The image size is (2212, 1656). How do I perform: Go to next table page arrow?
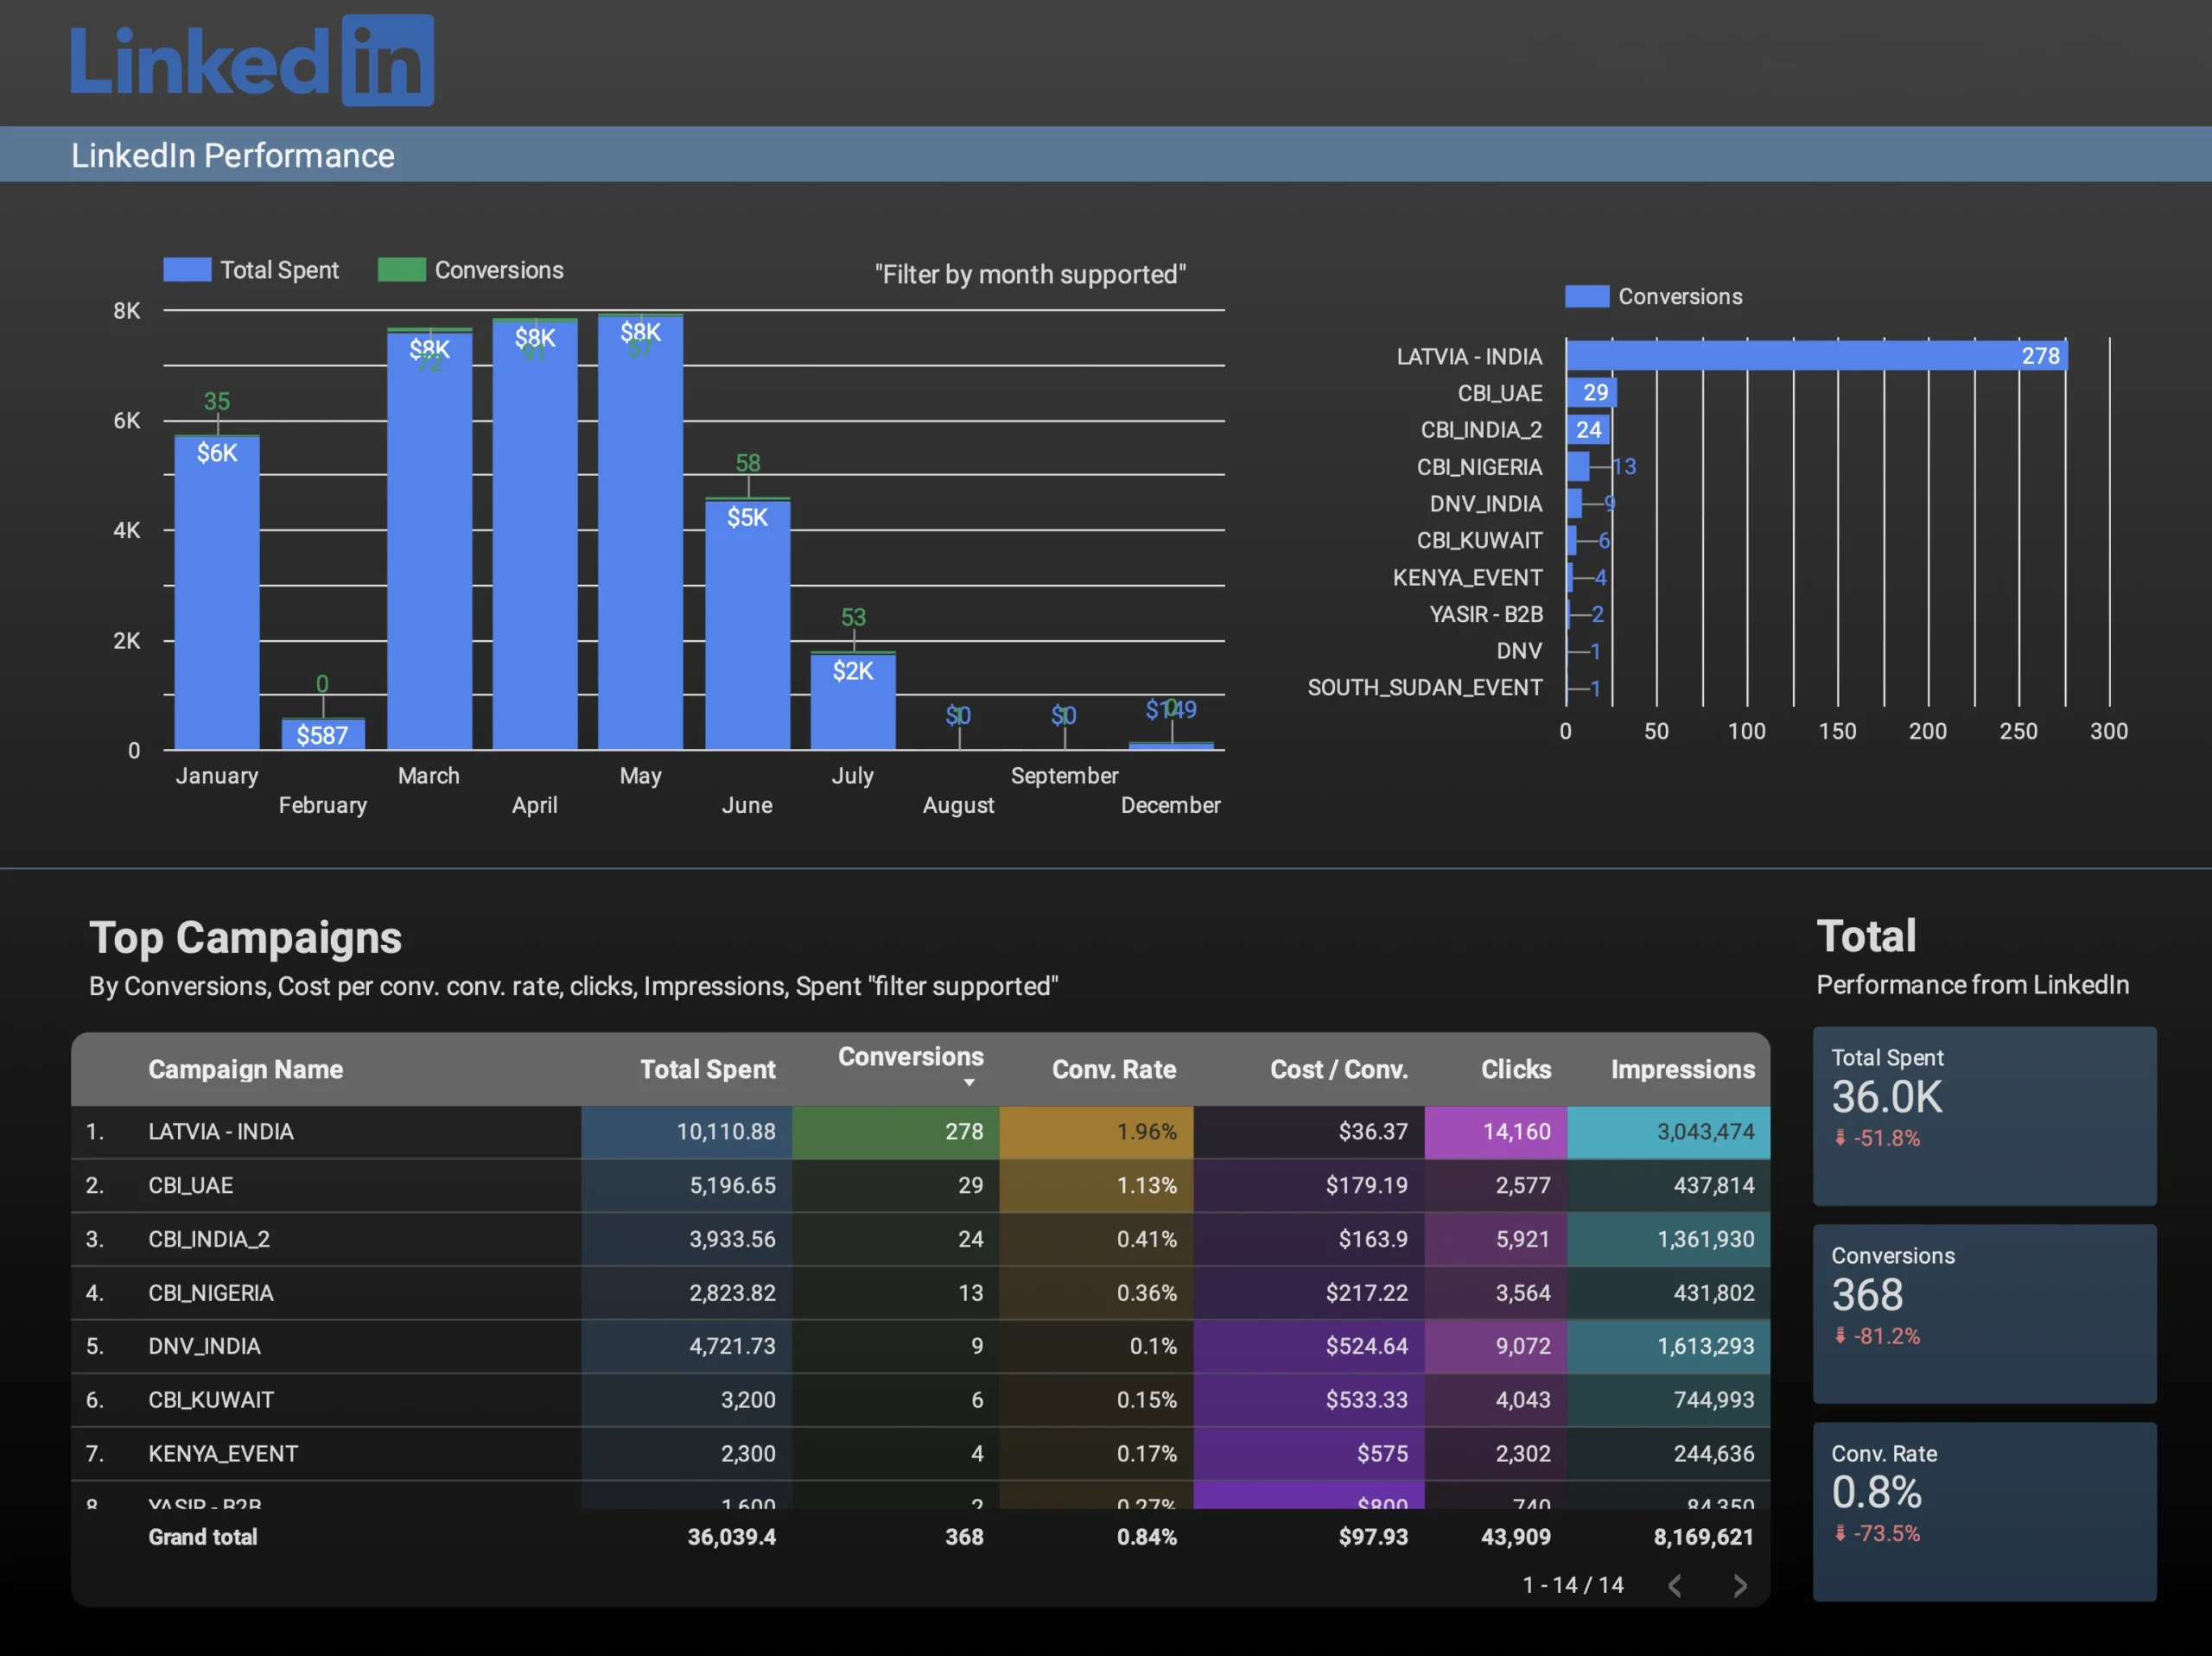(1740, 1585)
